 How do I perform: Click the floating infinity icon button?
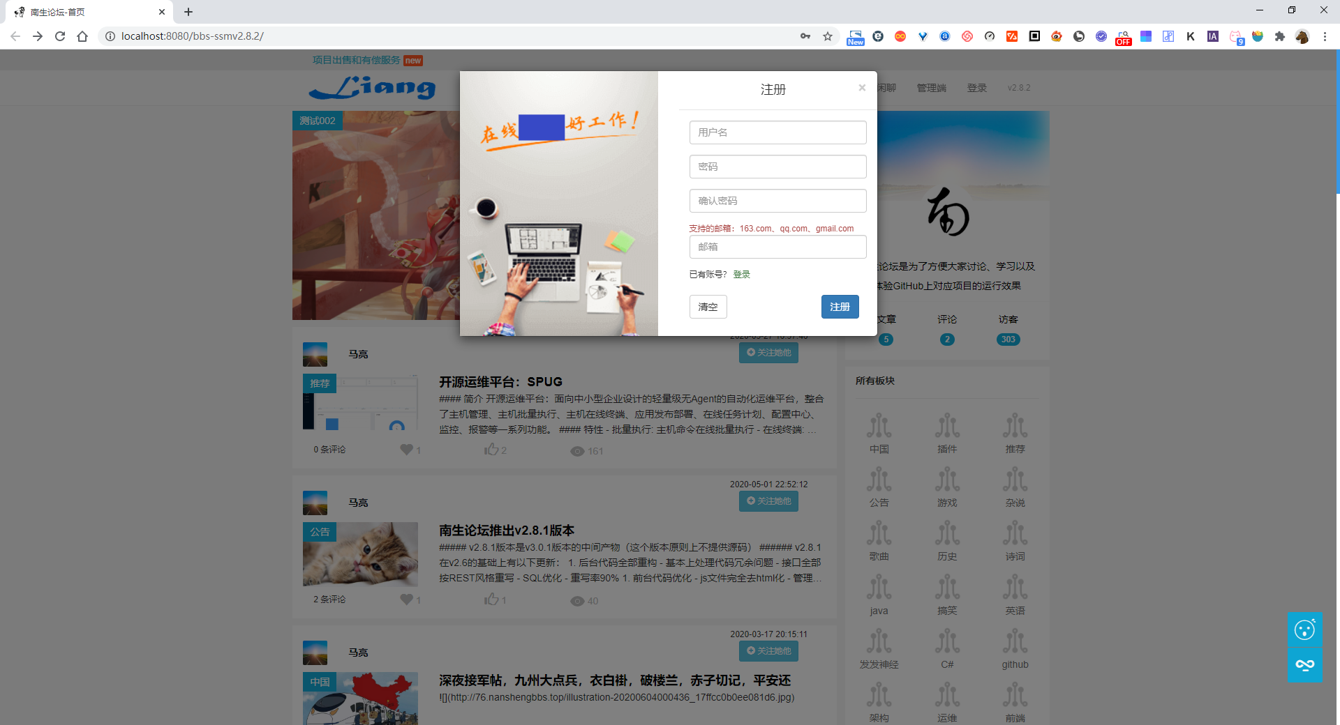pyautogui.click(x=1304, y=665)
